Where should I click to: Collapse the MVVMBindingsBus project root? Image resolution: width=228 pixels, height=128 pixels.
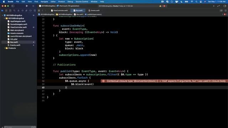pyautogui.click(x=2, y=15)
